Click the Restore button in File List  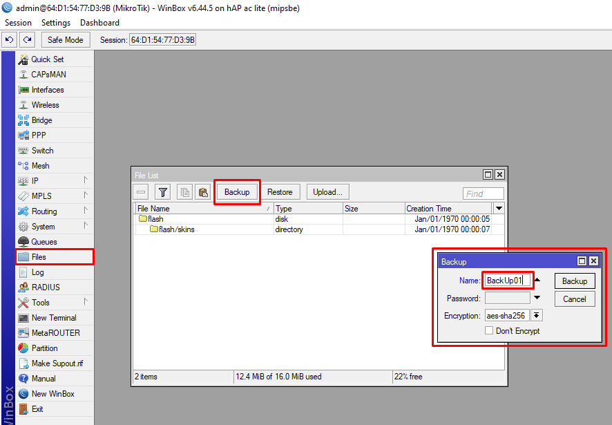[x=280, y=192]
